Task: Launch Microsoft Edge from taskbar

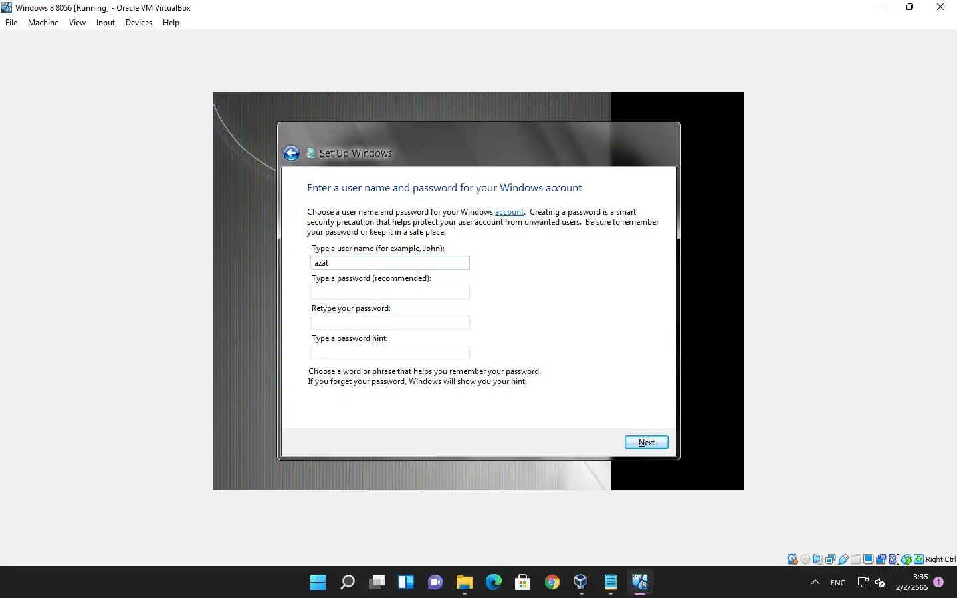Action: tap(494, 583)
